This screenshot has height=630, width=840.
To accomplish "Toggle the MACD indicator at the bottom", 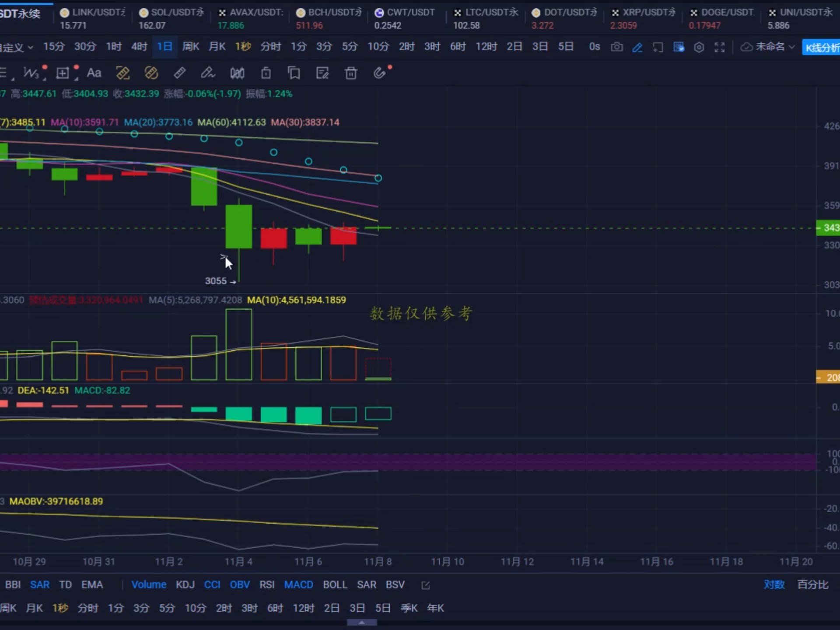I will 298,585.
